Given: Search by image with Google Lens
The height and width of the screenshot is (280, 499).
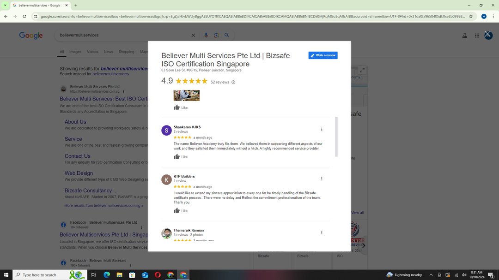Looking at the screenshot, I should (x=216, y=35).
